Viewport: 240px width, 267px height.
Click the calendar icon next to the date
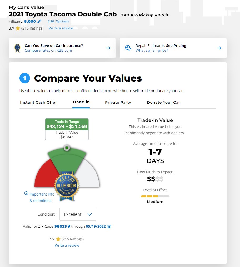(x=109, y=226)
